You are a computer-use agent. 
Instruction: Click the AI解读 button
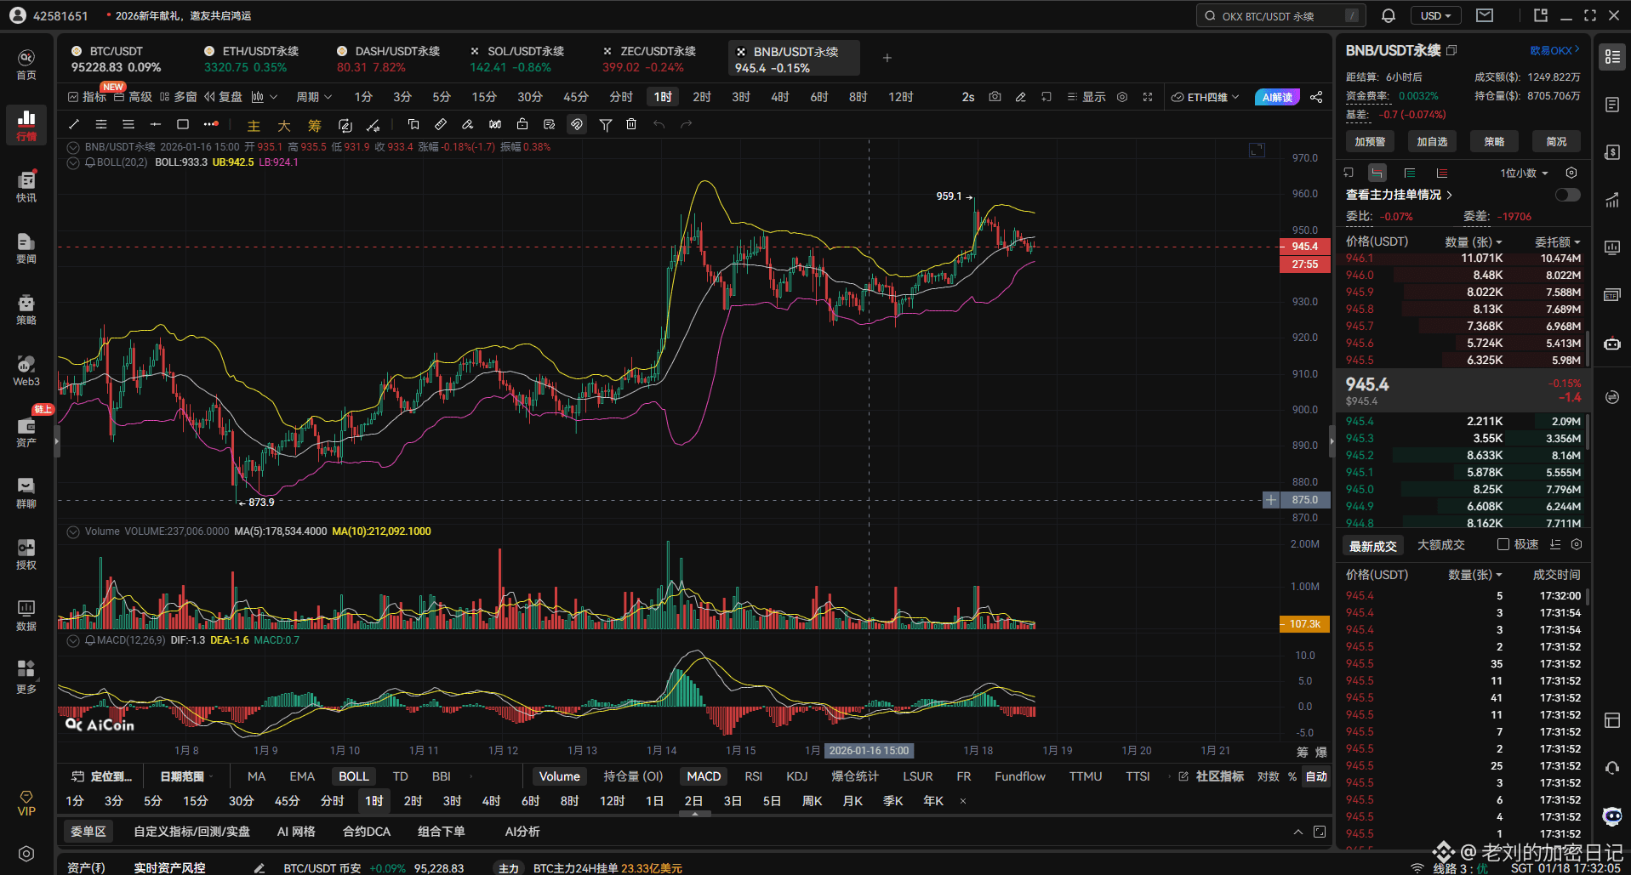(1277, 97)
